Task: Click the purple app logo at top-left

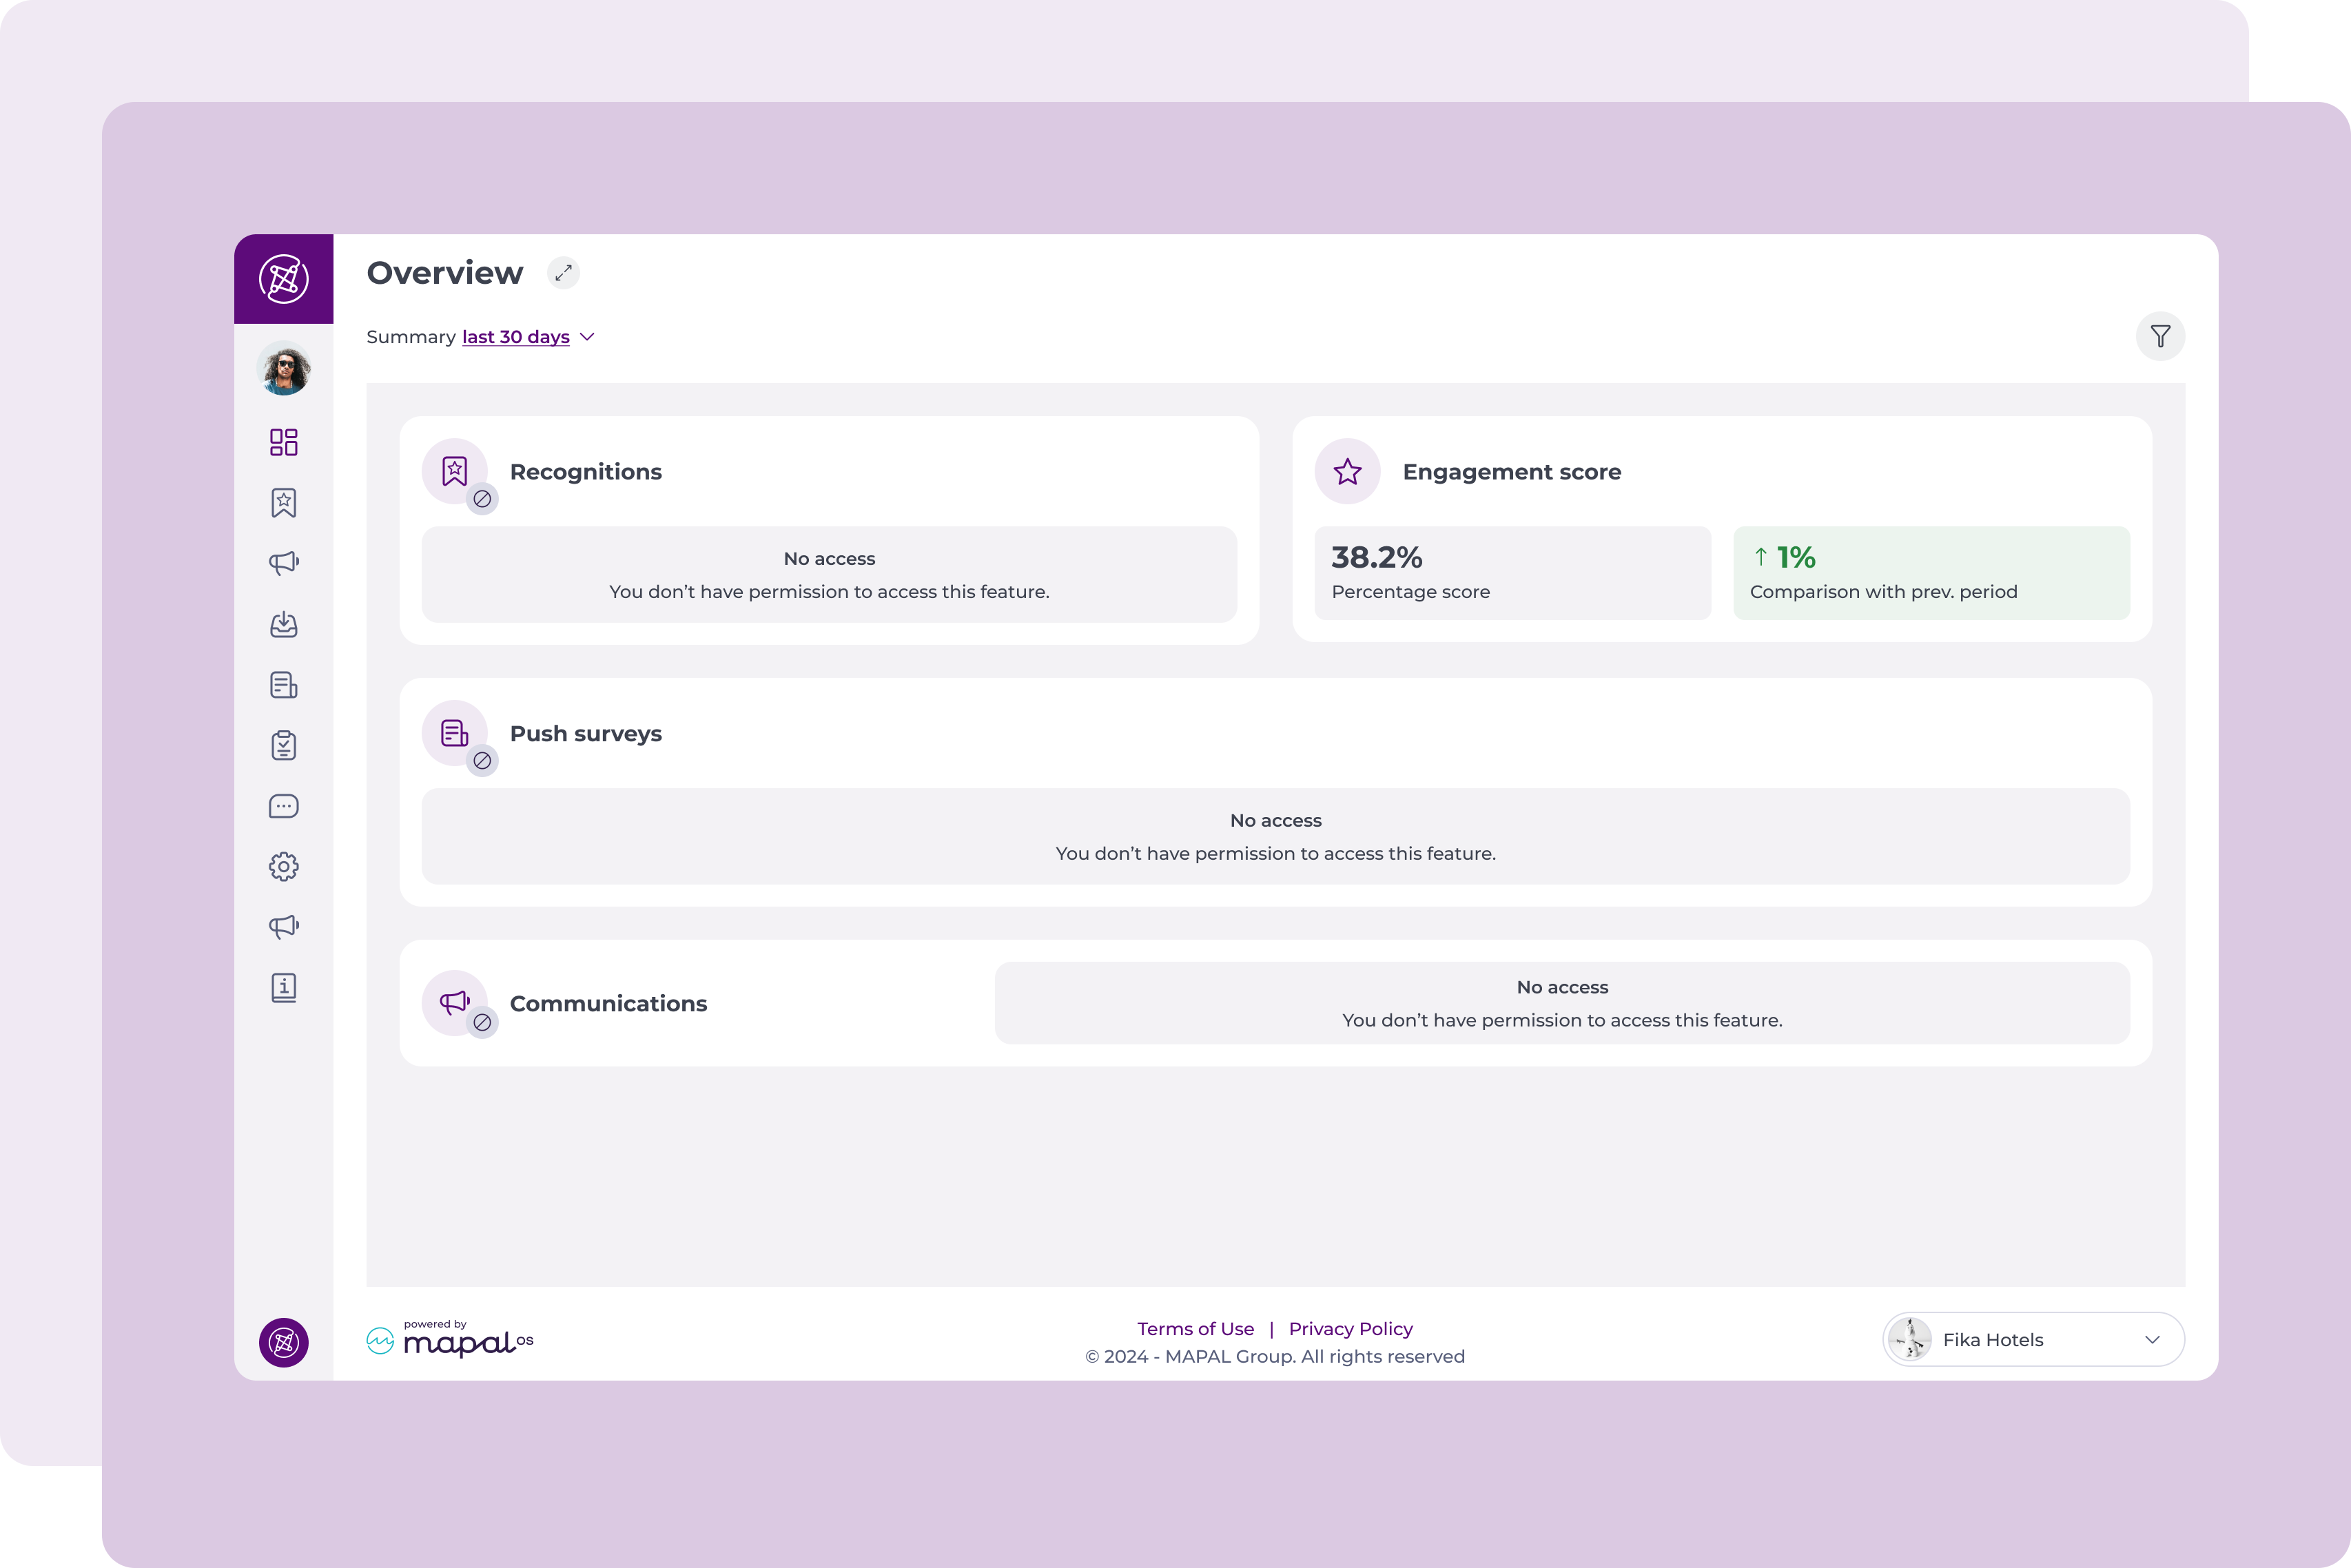Action: pyautogui.click(x=284, y=279)
